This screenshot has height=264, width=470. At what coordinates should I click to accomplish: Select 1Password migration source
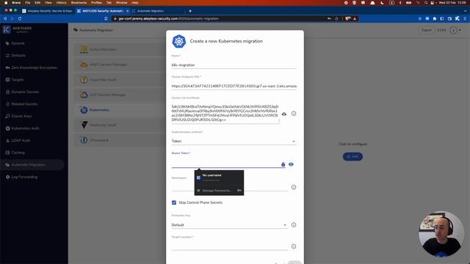[120, 140]
